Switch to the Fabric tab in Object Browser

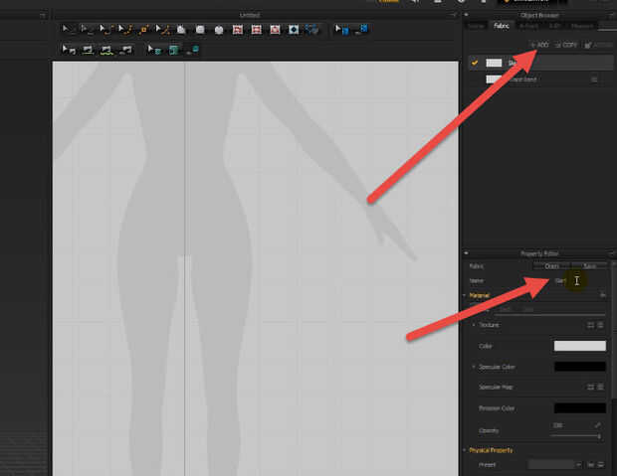click(x=503, y=26)
